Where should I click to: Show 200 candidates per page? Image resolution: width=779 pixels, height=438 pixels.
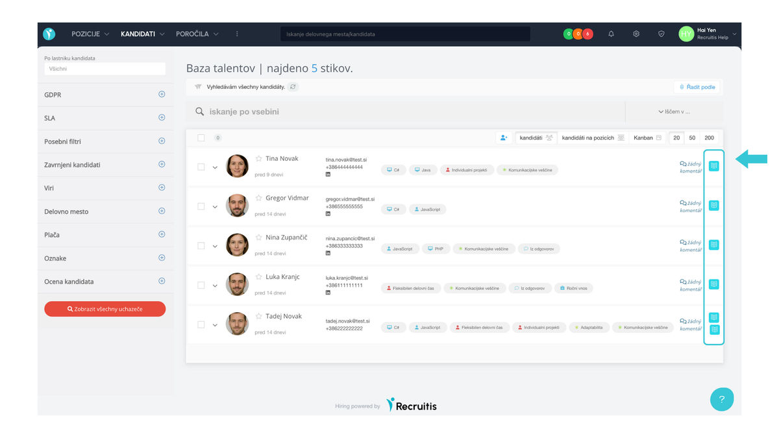click(709, 138)
